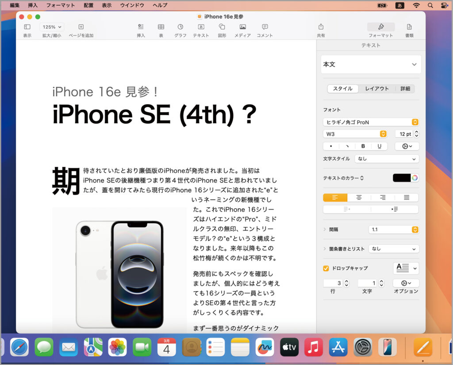
Task: Launch Safari from the Dock
Action: 19,347
